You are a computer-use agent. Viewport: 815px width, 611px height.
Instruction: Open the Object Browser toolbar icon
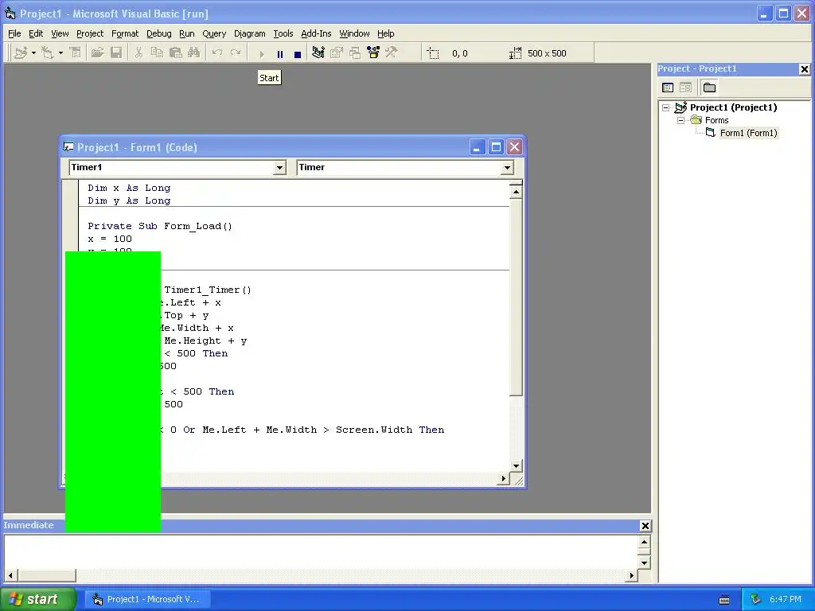373,53
